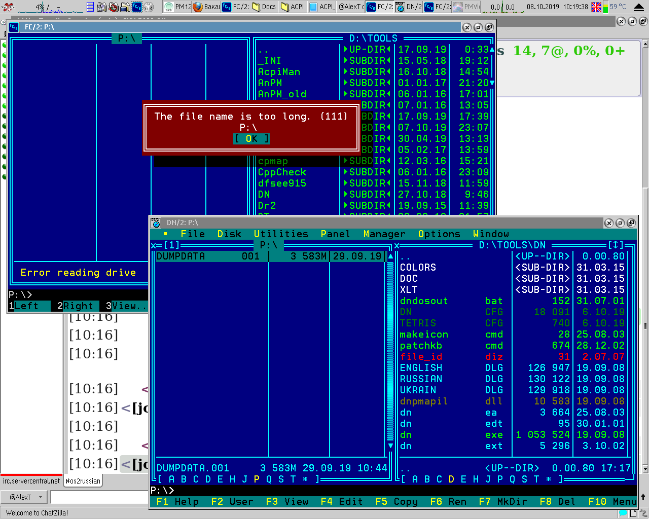Click the CPU temperature 59 °C indicator
This screenshot has width=649, height=519.
coord(618,7)
